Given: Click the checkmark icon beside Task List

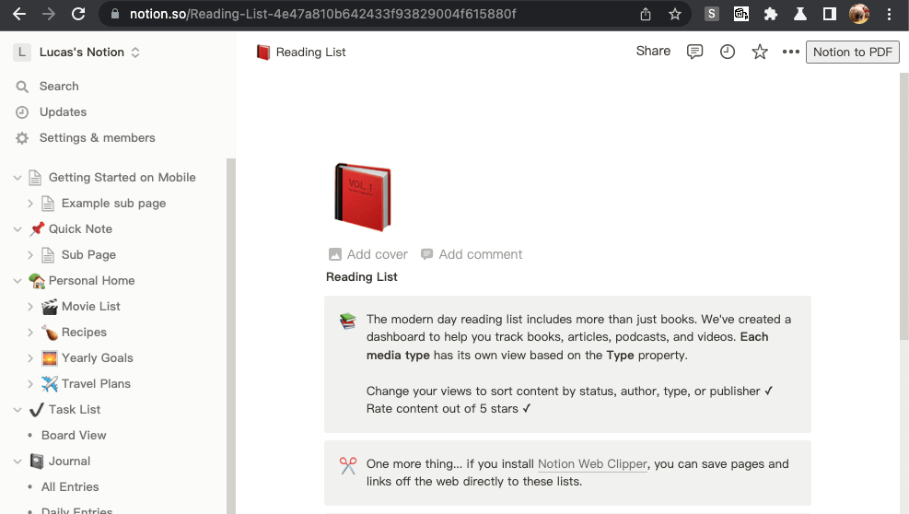Looking at the screenshot, I should (x=37, y=410).
